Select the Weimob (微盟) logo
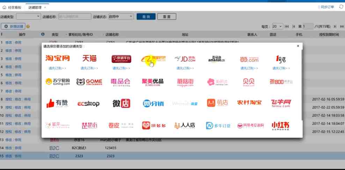Screen dimensions: 345x170 coord(185,103)
